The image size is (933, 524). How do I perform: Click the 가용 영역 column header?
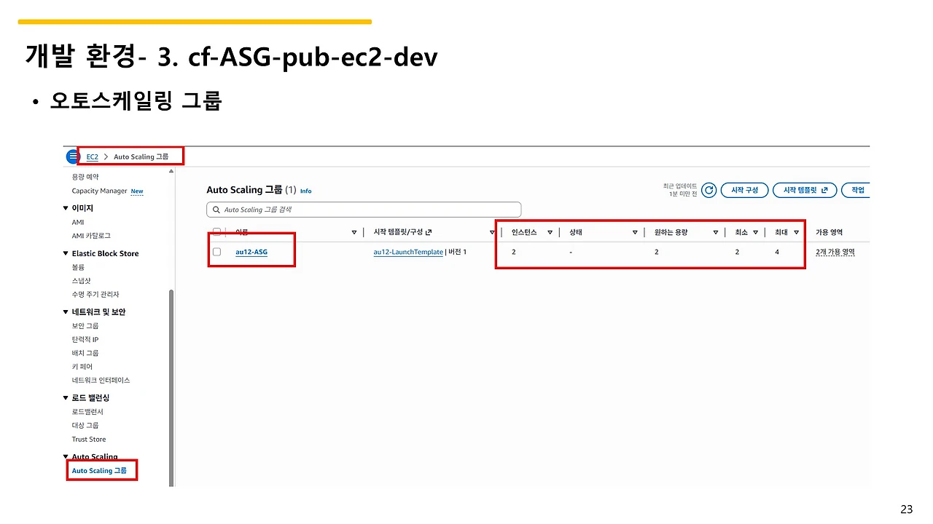point(829,232)
